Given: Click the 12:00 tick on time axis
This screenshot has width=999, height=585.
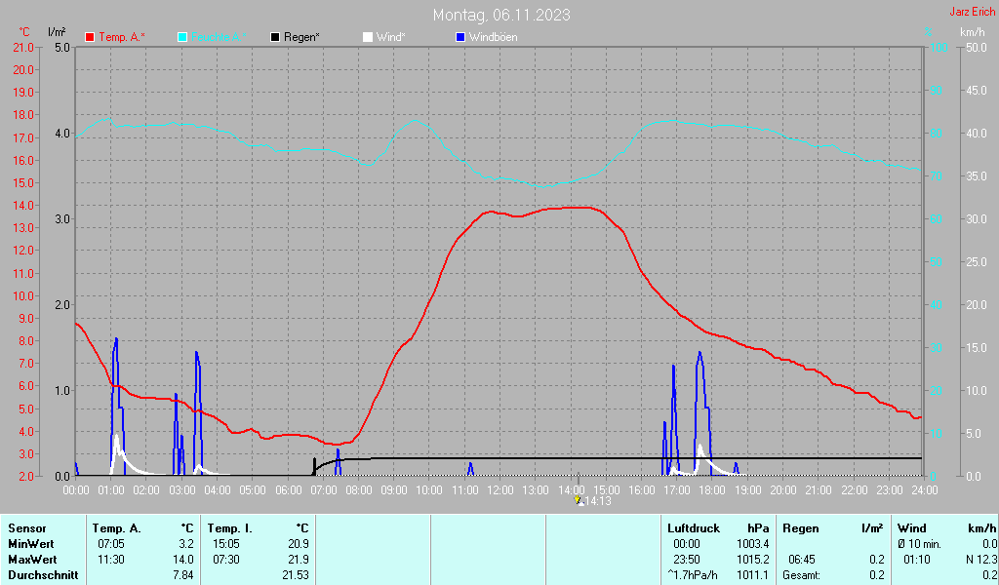Looking at the screenshot, I should 499,488.
